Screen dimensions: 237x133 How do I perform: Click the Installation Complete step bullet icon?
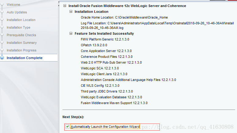2,58
